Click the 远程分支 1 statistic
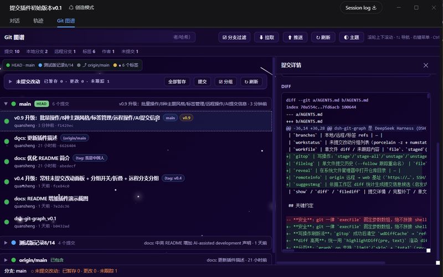 tap(65, 52)
